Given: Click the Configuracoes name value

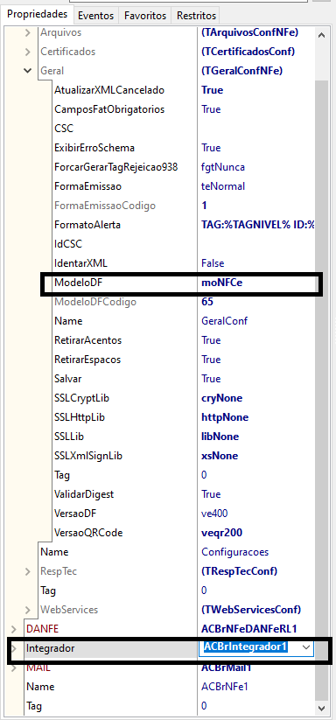Looking at the screenshot, I should click(235, 552).
